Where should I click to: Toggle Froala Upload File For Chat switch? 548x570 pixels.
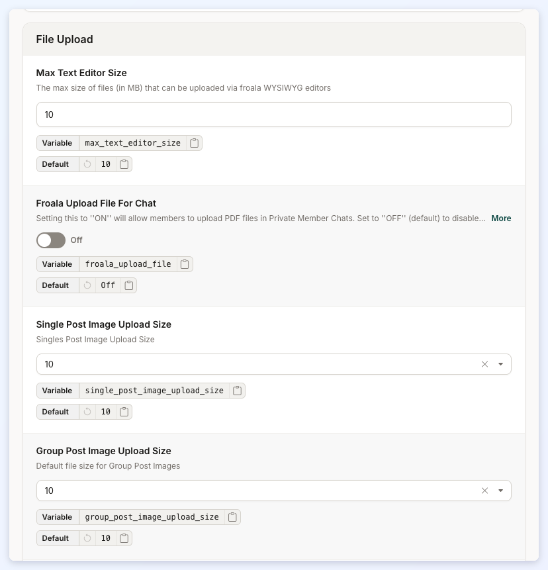(x=51, y=240)
